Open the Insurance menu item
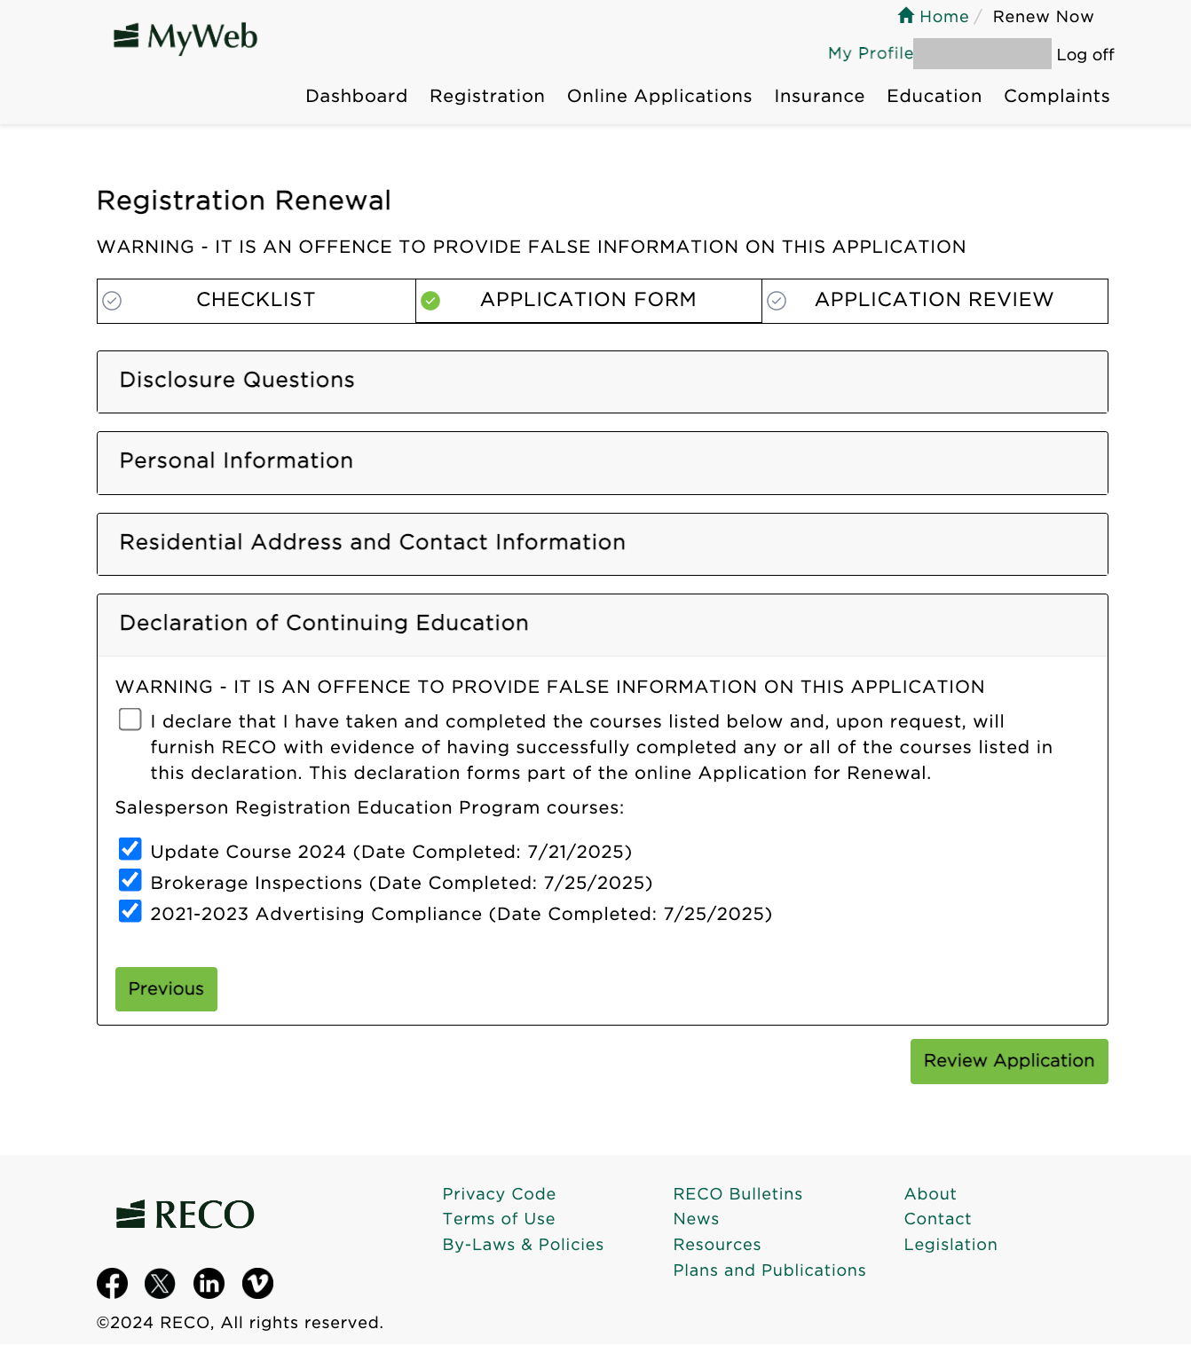This screenshot has width=1191, height=1345. pos(818,96)
